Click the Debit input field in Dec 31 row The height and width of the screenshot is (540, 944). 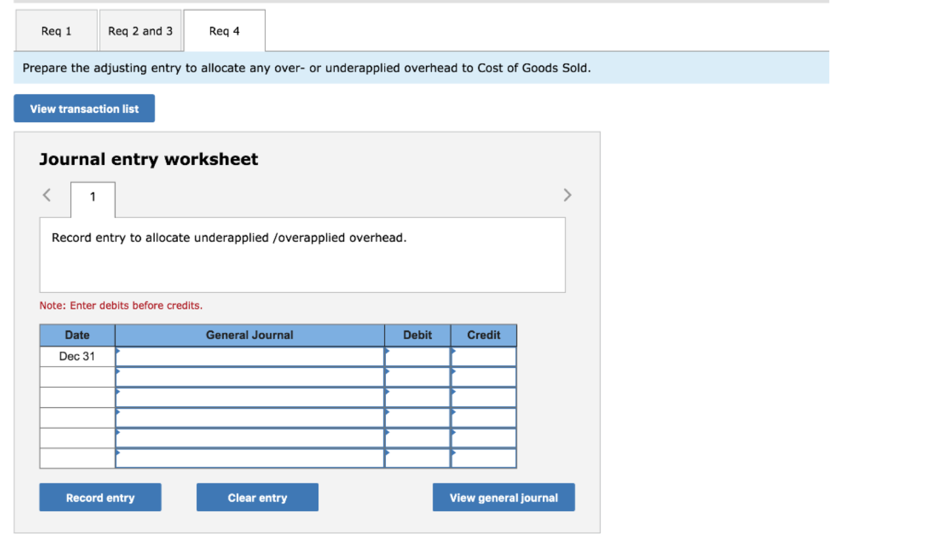(x=418, y=356)
